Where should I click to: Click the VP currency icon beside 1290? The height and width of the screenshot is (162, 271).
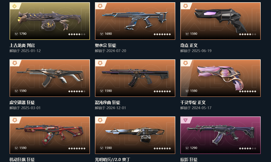pyautogui.click(x=187, y=148)
